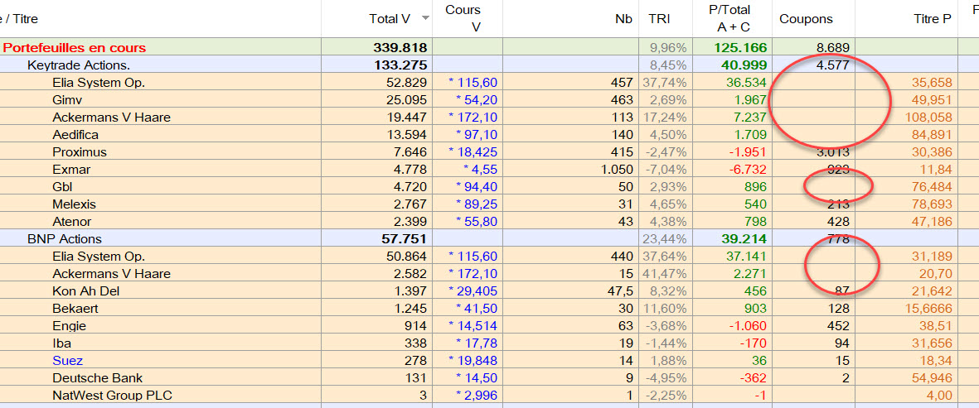
Task: Select the Gimv row title
Action: 67,100
